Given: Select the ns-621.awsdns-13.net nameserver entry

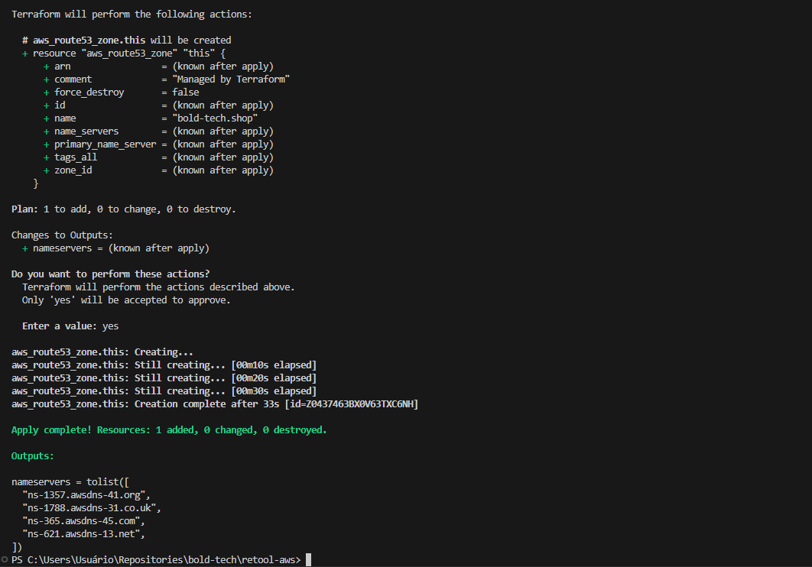Looking at the screenshot, I should click(83, 533).
